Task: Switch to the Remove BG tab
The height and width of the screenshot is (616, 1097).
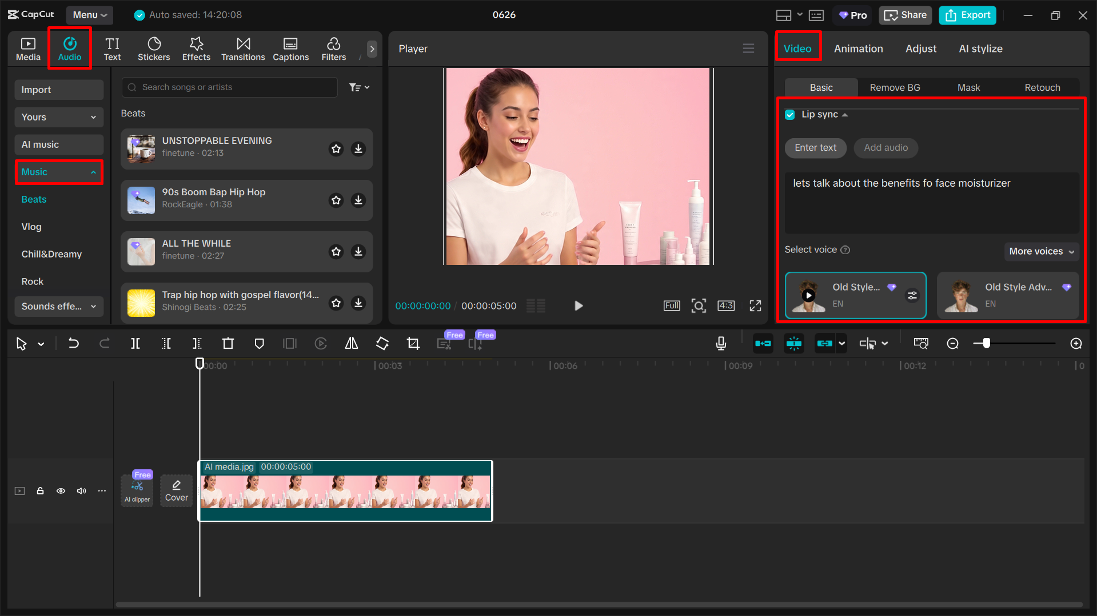Action: tap(895, 87)
